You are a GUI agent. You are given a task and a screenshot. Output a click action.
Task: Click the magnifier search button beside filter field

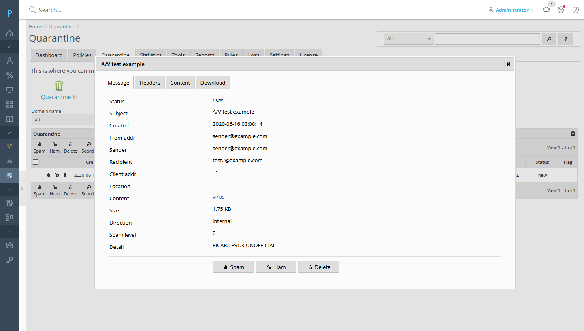(549, 39)
